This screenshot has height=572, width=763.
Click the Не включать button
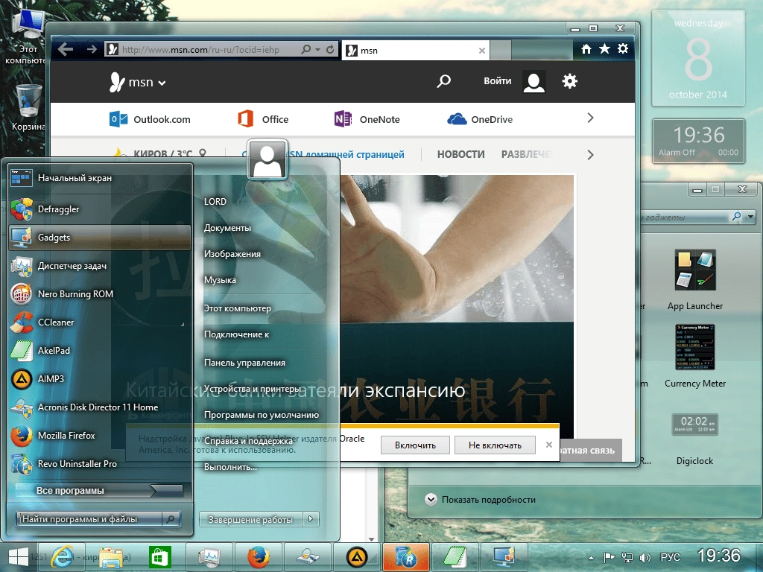pos(495,445)
